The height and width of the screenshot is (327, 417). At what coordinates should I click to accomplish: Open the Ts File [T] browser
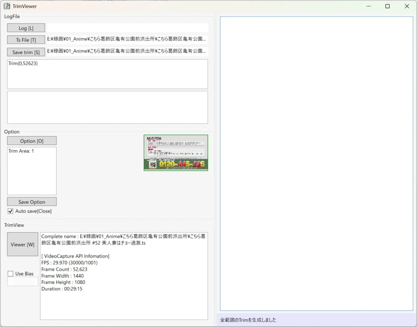tap(26, 40)
